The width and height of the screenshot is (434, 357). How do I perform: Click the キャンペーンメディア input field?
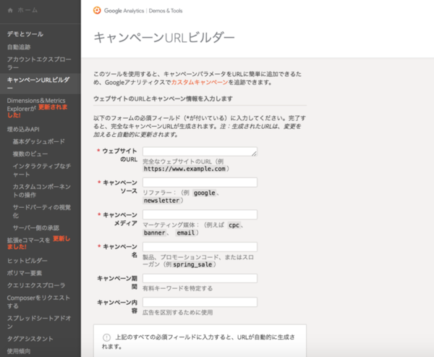[x=200, y=214]
